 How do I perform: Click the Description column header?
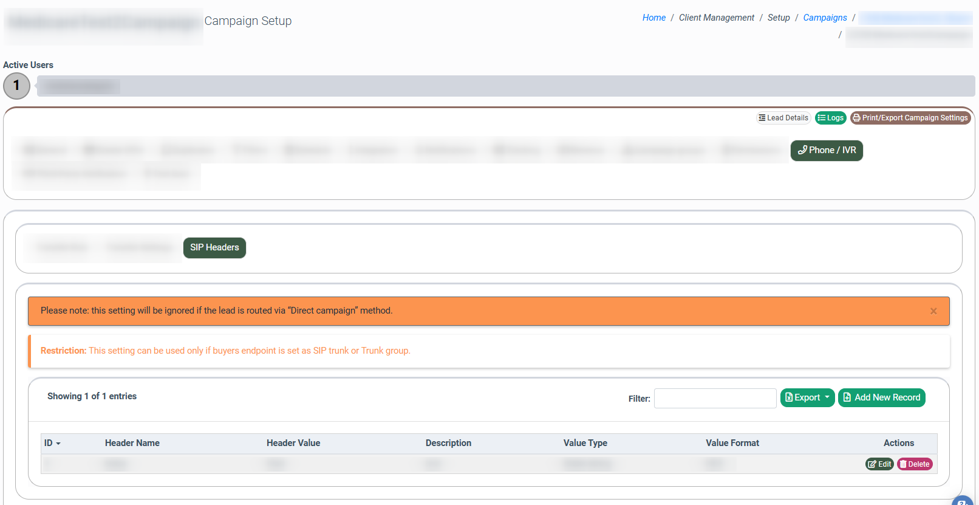[x=448, y=443]
